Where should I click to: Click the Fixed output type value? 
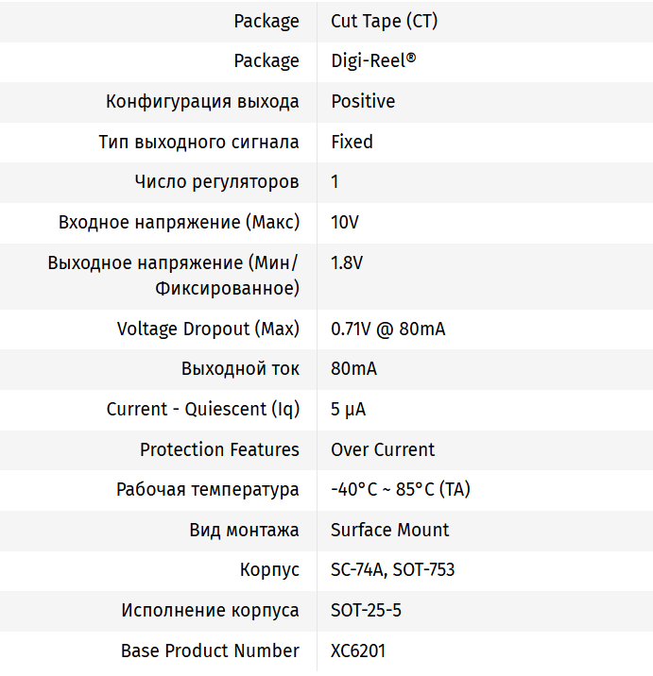click(352, 143)
